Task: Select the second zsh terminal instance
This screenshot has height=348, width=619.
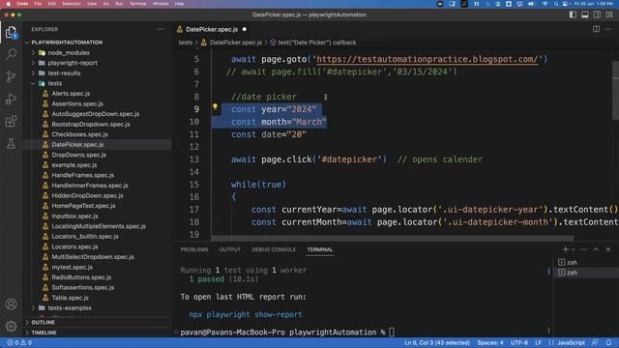Action: 586,273
